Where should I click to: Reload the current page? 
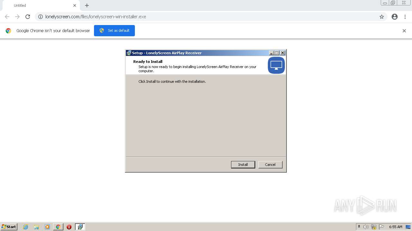pos(28,17)
